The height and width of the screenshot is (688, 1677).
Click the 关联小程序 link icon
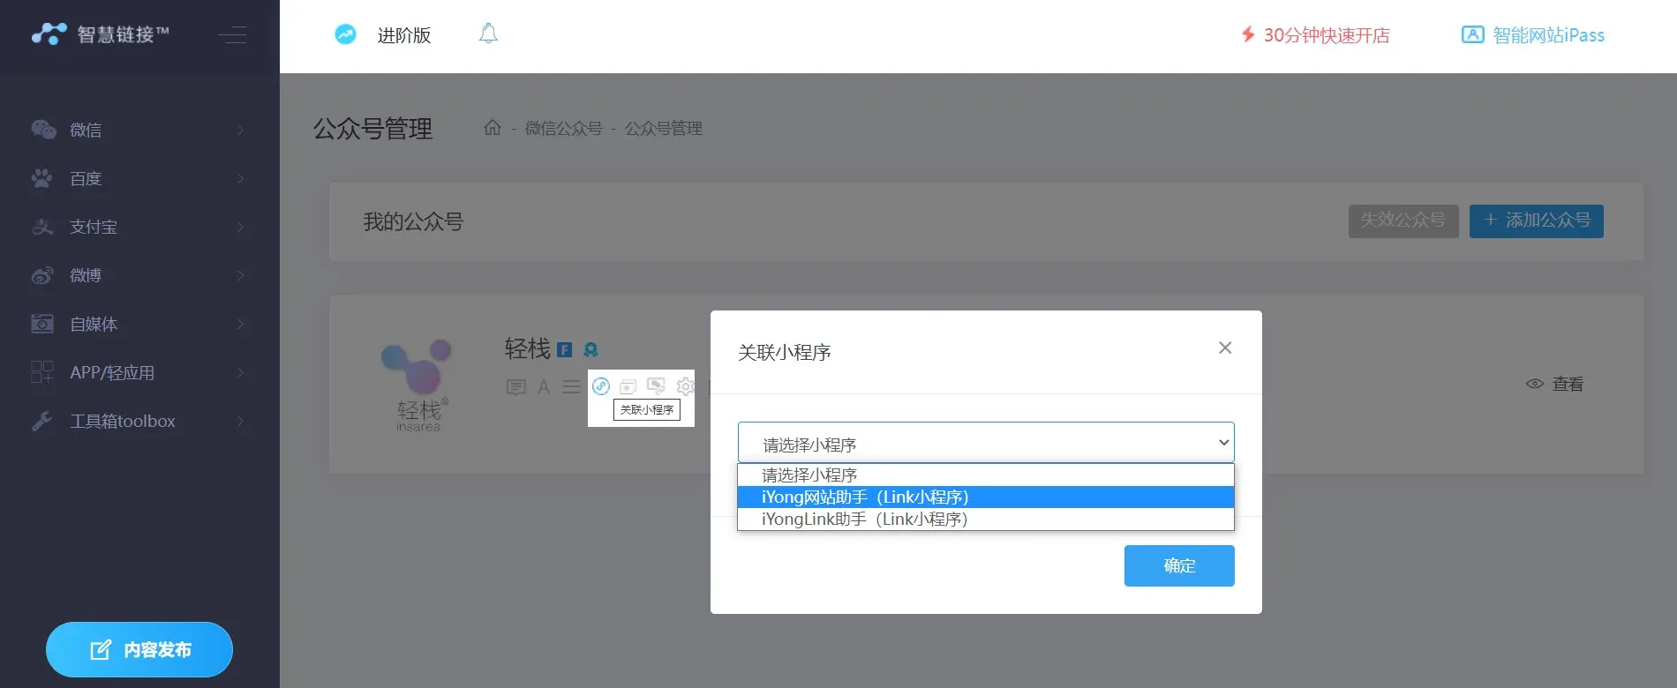click(x=601, y=386)
